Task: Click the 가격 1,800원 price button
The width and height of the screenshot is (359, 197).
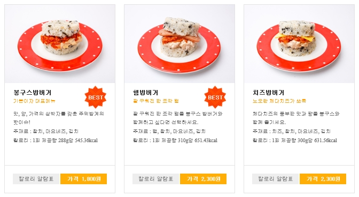Action: pyautogui.click(x=83, y=179)
